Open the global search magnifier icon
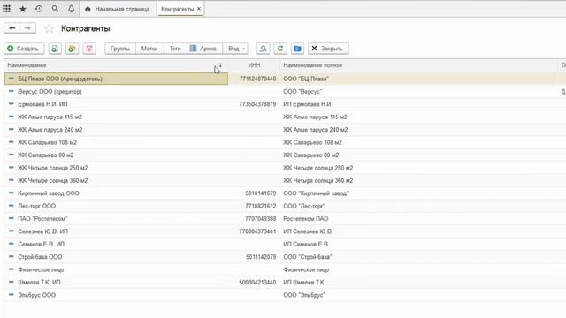Viewport: 566px width, 318px height. (55, 9)
